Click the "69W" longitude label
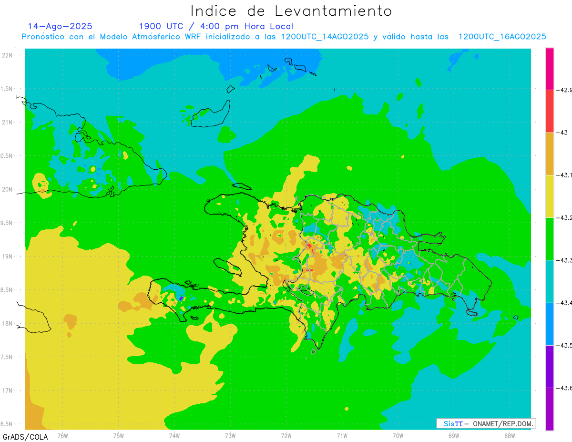 click(x=453, y=436)
